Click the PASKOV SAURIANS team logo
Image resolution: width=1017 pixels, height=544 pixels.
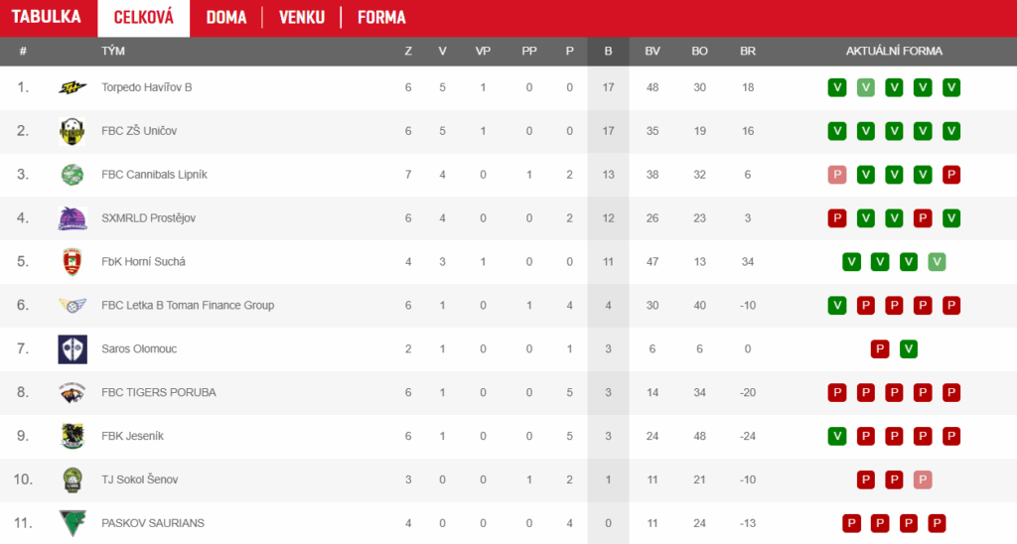[73, 523]
